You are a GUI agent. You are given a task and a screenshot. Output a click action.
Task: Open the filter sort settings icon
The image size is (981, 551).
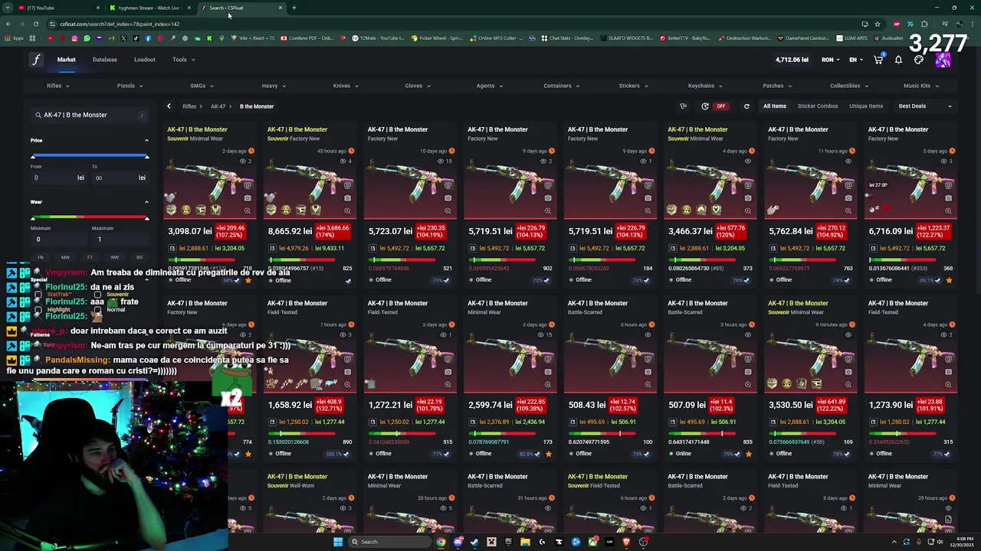coord(683,106)
